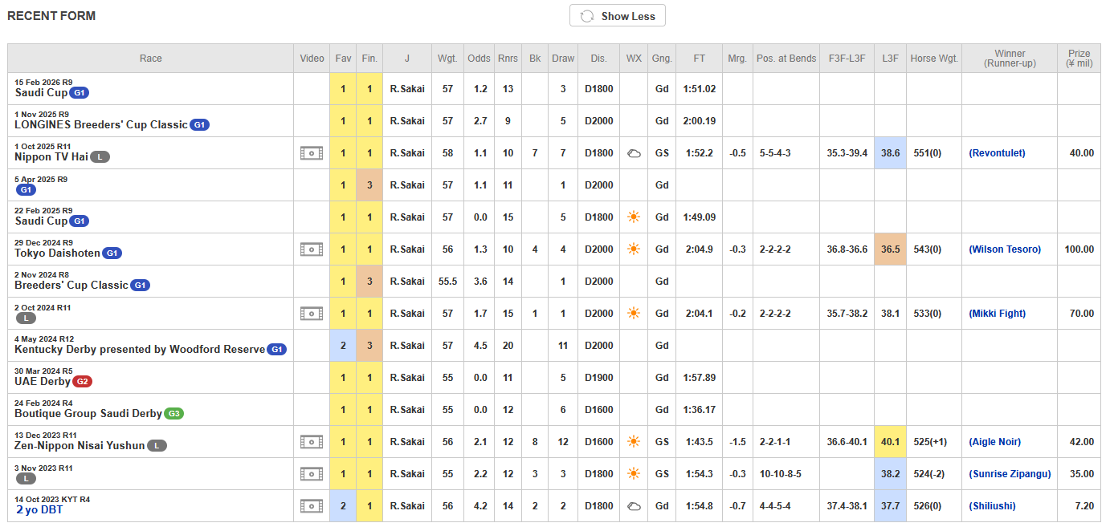This screenshot has width=1110, height=527.
Task: Click the Horse Wgt. column header
Action: tap(934, 59)
